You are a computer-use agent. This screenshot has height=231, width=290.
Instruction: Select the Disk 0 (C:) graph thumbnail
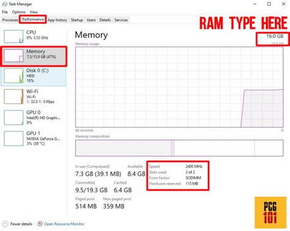pos(13,76)
